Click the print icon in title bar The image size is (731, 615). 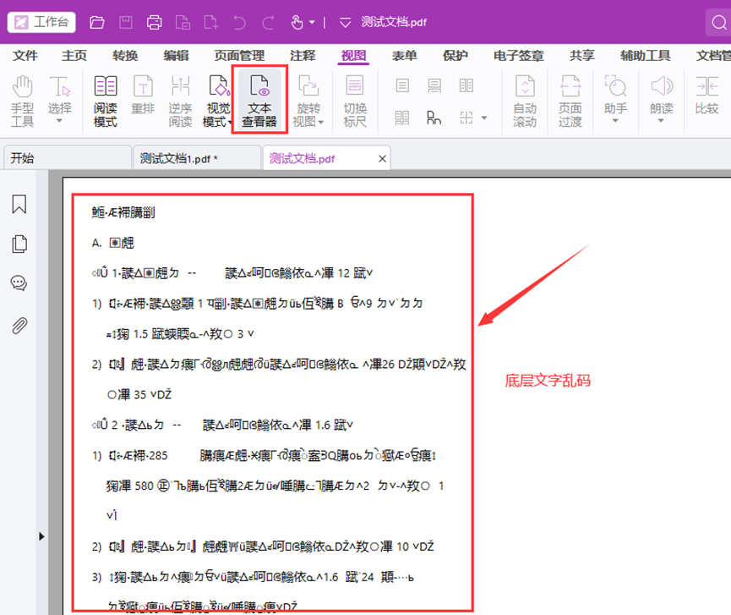154,22
